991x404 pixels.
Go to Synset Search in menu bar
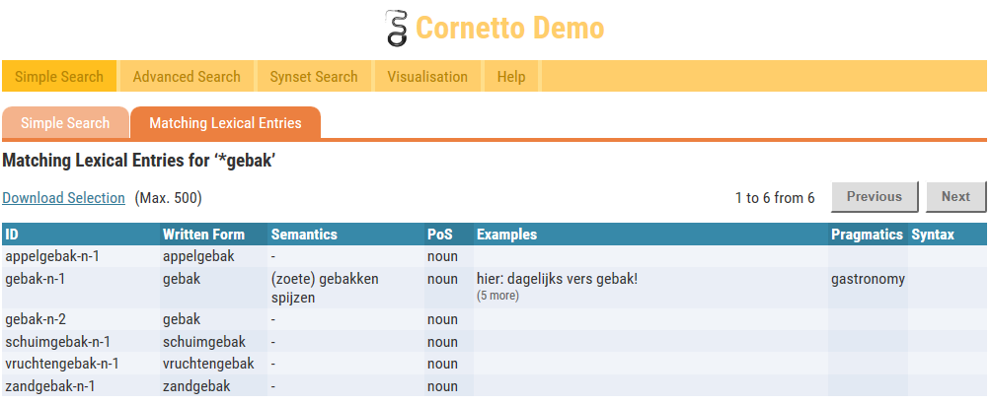click(x=314, y=77)
